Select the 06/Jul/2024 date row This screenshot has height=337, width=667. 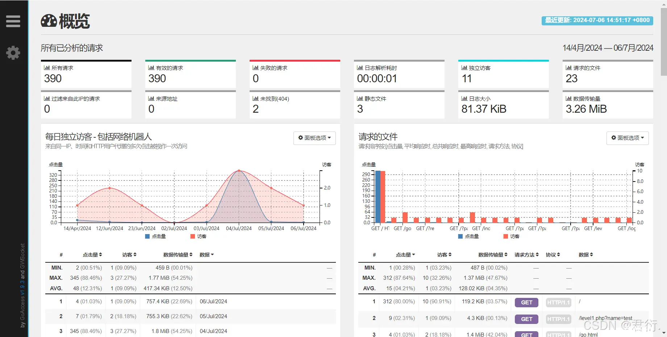[190, 301]
